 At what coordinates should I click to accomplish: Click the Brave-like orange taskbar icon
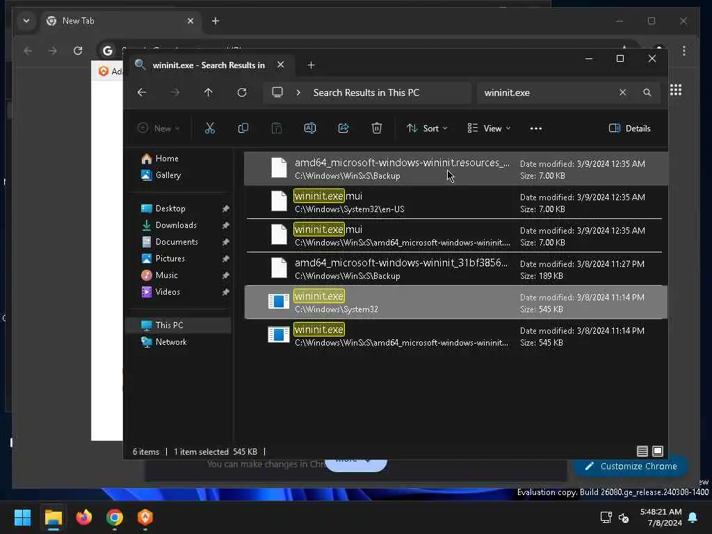tap(145, 517)
